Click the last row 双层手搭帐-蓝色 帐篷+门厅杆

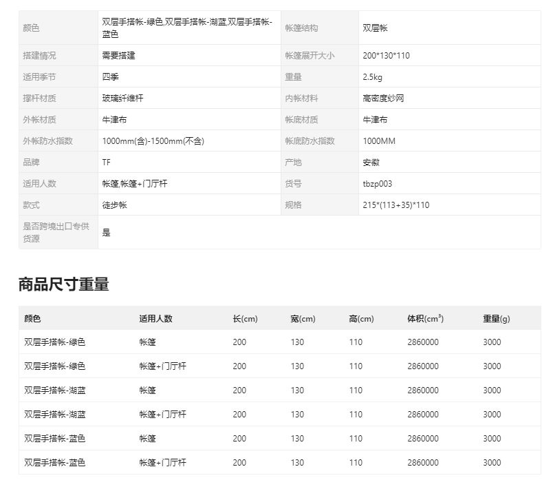(280, 462)
